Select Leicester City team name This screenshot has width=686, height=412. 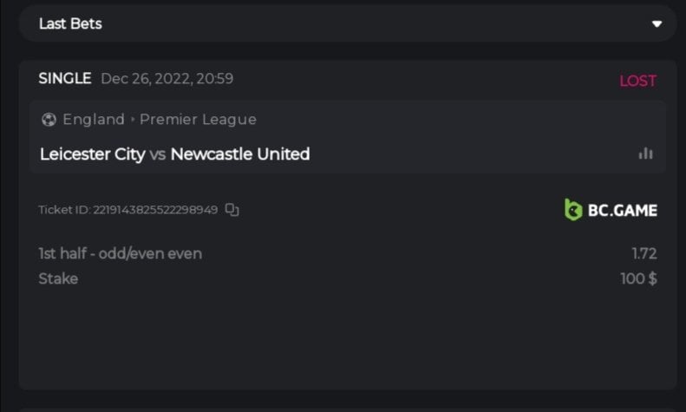point(92,154)
